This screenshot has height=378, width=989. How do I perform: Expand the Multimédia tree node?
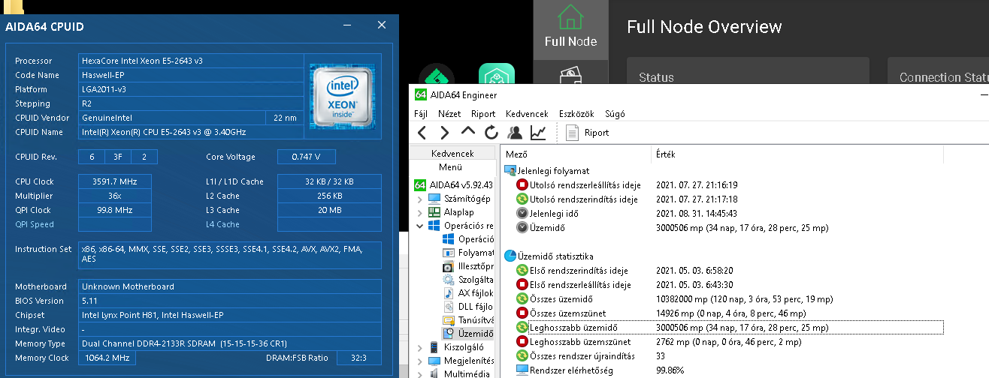(419, 373)
